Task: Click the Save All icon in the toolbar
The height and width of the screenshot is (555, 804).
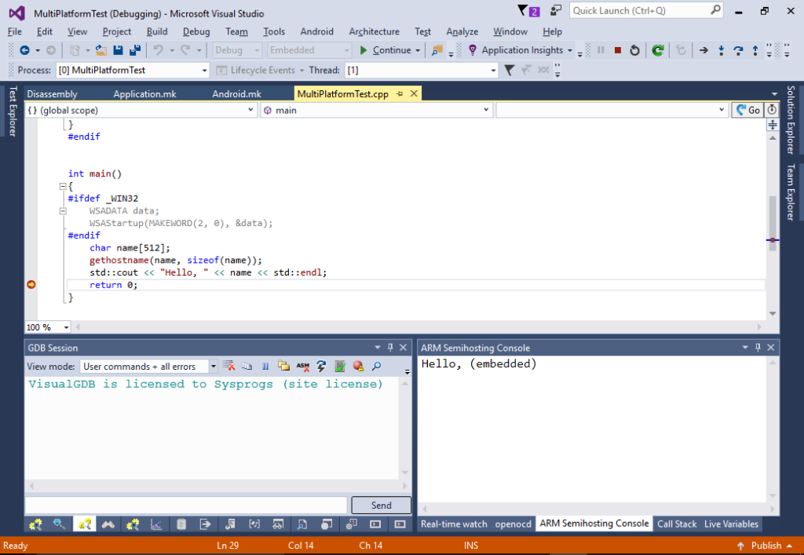Action: click(134, 50)
